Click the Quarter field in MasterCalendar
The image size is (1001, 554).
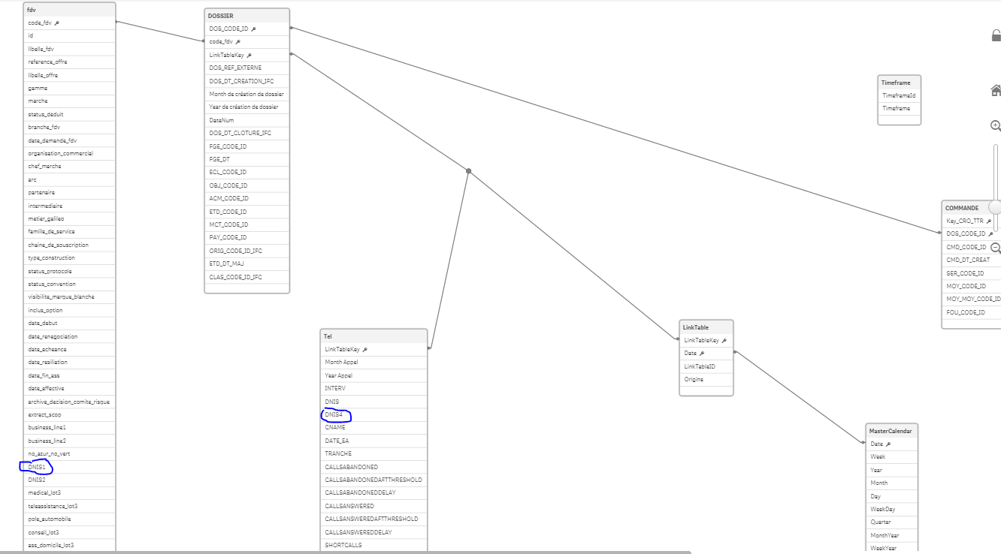pyautogui.click(x=892, y=522)
